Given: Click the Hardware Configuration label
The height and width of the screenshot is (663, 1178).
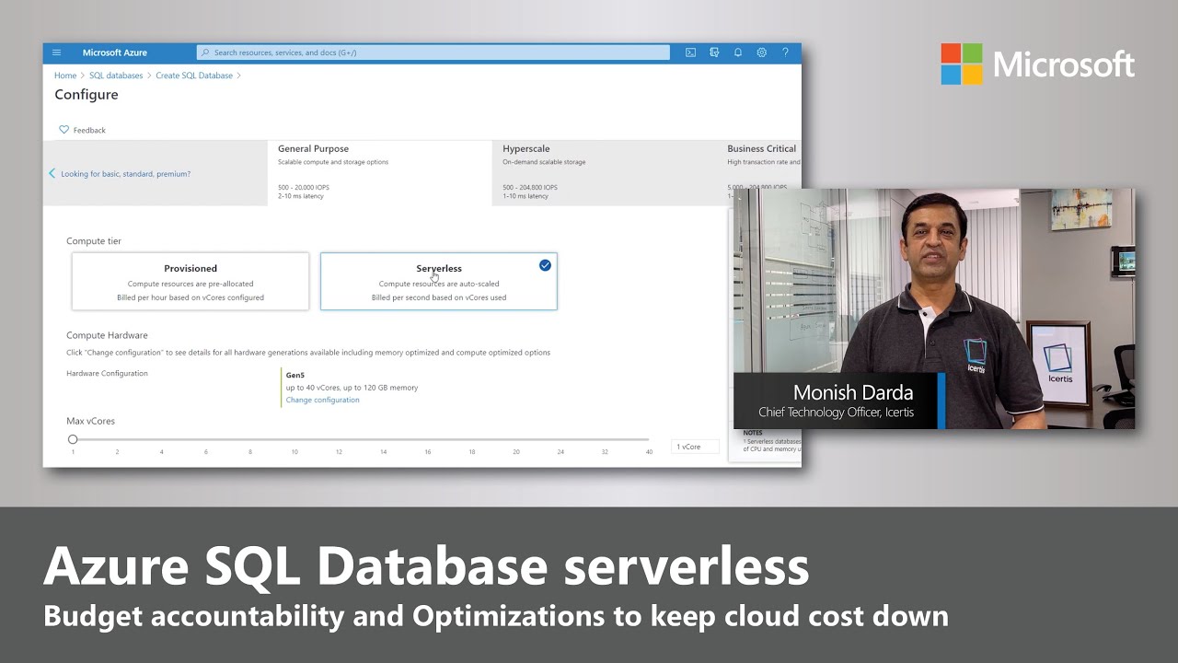Looking at the screenshot, I should (107, 373).
